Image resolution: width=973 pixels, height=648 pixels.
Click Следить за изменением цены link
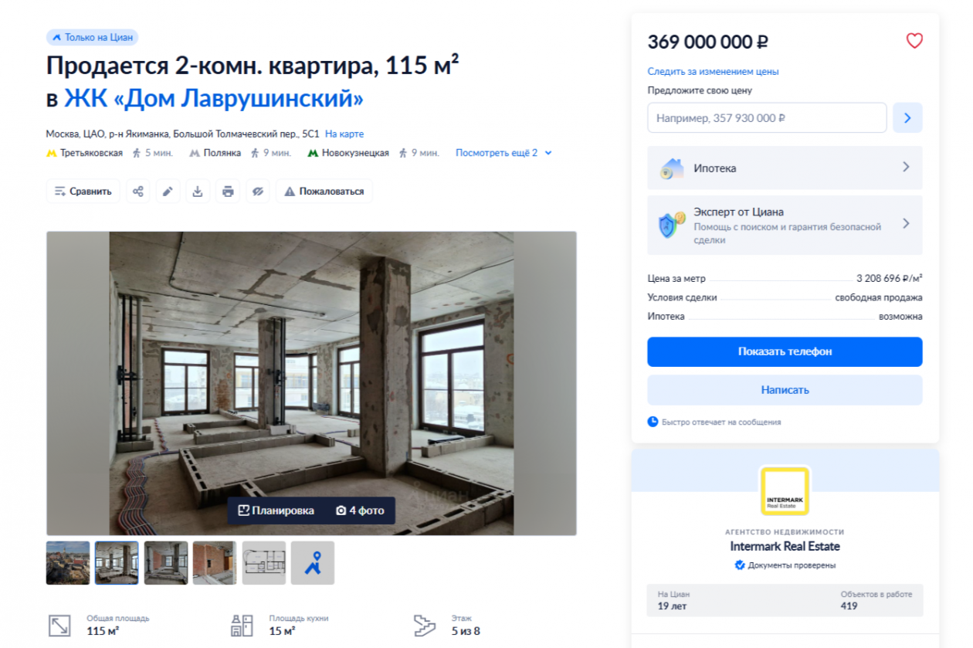pyautogui.click(x=713, y=71)
